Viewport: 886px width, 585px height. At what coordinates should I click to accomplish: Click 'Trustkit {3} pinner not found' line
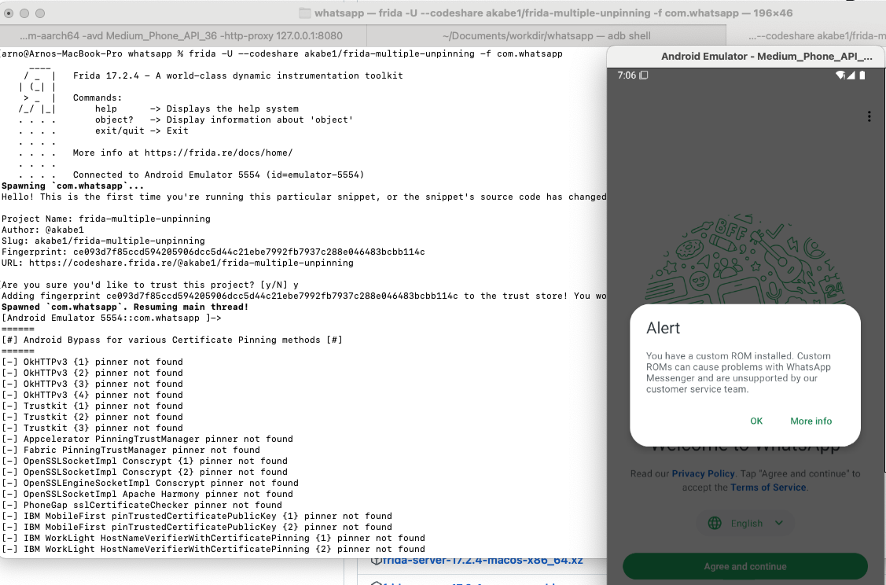92,428
